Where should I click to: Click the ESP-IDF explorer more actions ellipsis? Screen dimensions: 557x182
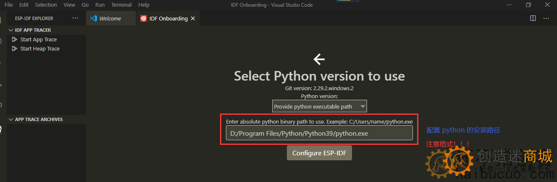click(x=75, y=18)
